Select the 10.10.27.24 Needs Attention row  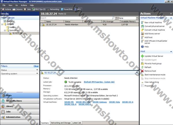(89, 24)
